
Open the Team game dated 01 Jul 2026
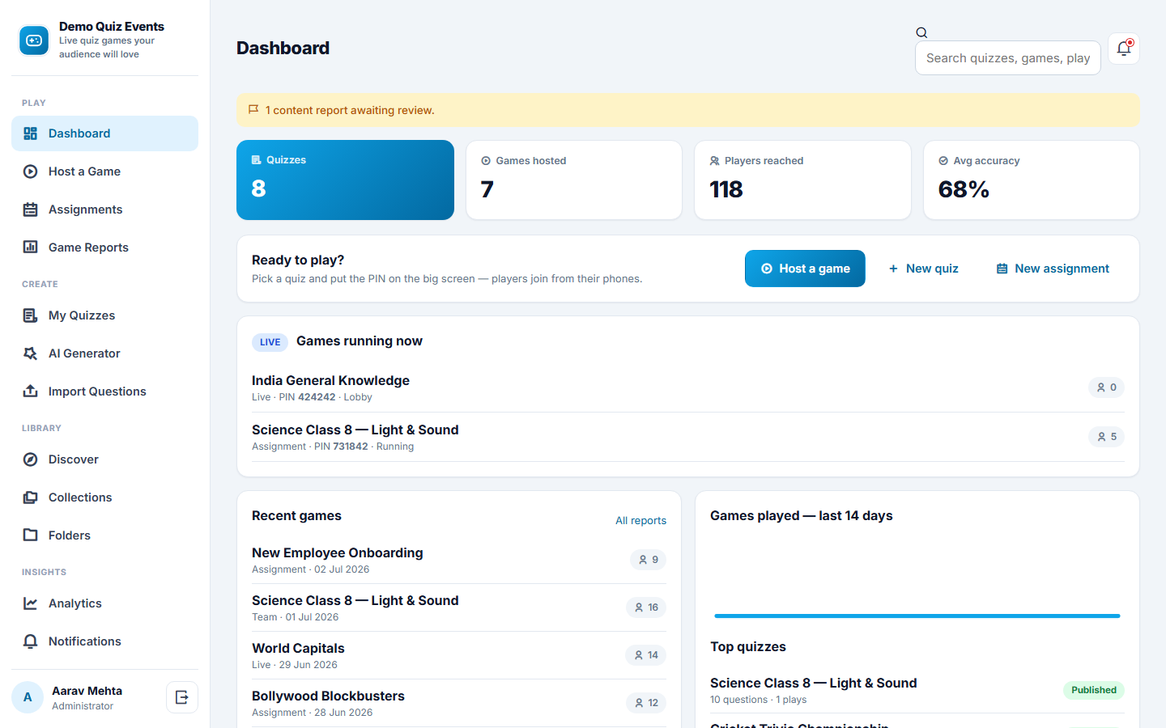click(459, 607)
